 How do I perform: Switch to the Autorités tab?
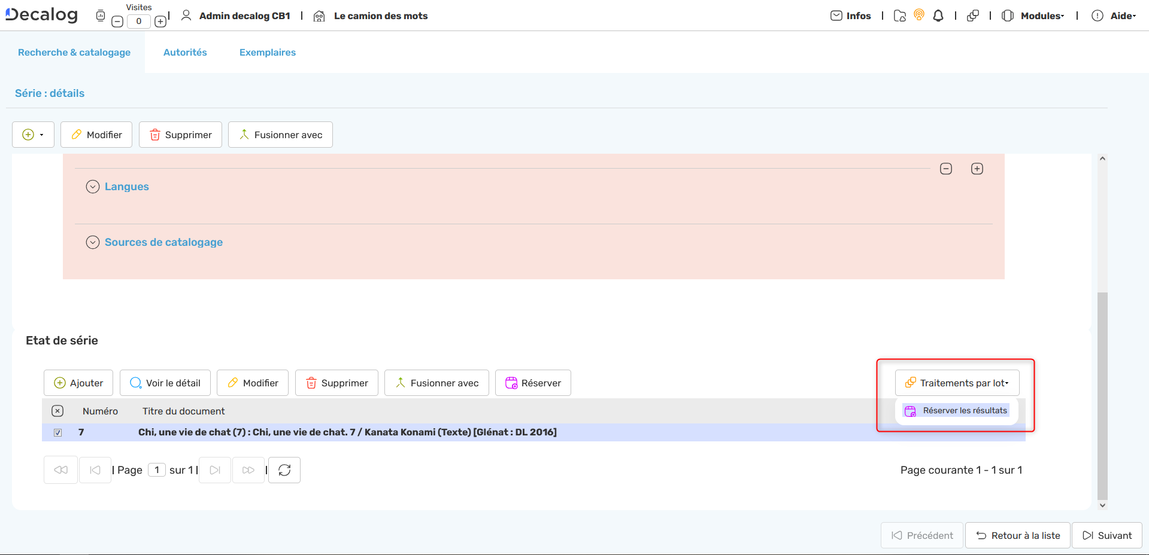pos(185,53)
